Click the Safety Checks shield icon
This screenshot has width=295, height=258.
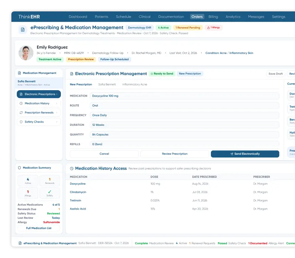tap(21, 122)
